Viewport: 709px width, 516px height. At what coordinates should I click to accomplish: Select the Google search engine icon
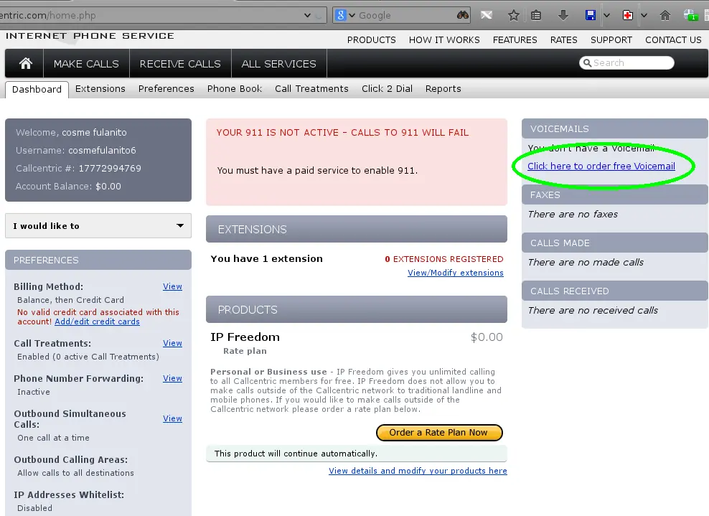point(340,15)
